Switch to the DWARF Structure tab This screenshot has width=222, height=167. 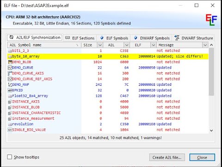(x=193, y=38)
